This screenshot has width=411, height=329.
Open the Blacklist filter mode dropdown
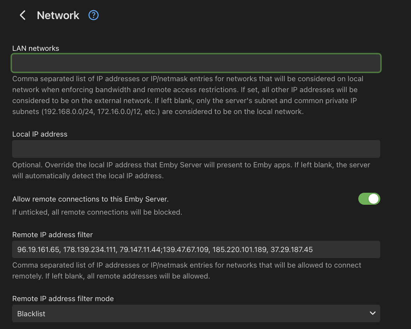coord(196,313)
